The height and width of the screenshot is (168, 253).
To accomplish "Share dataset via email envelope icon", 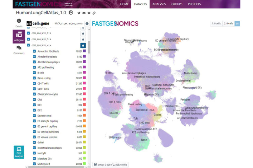I will [x=84, y=13].
